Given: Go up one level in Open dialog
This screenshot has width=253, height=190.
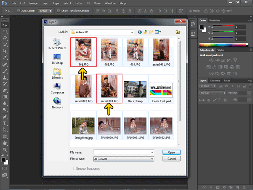Looking at the screenshot, I should pyautogui.click(x=145, y=32).
